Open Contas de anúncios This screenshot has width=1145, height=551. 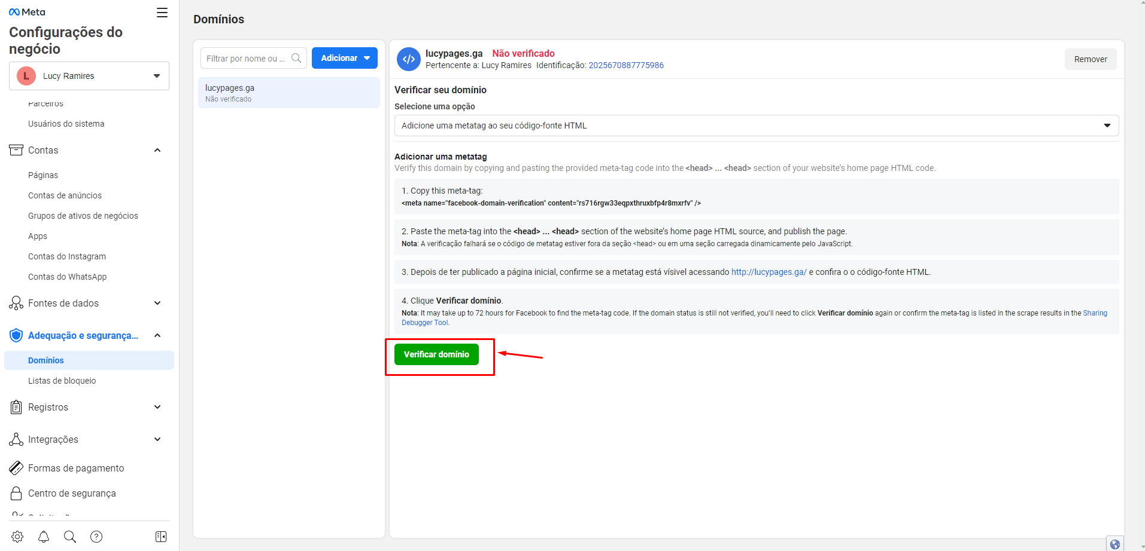pyautogui.click(x=65, y=195)
